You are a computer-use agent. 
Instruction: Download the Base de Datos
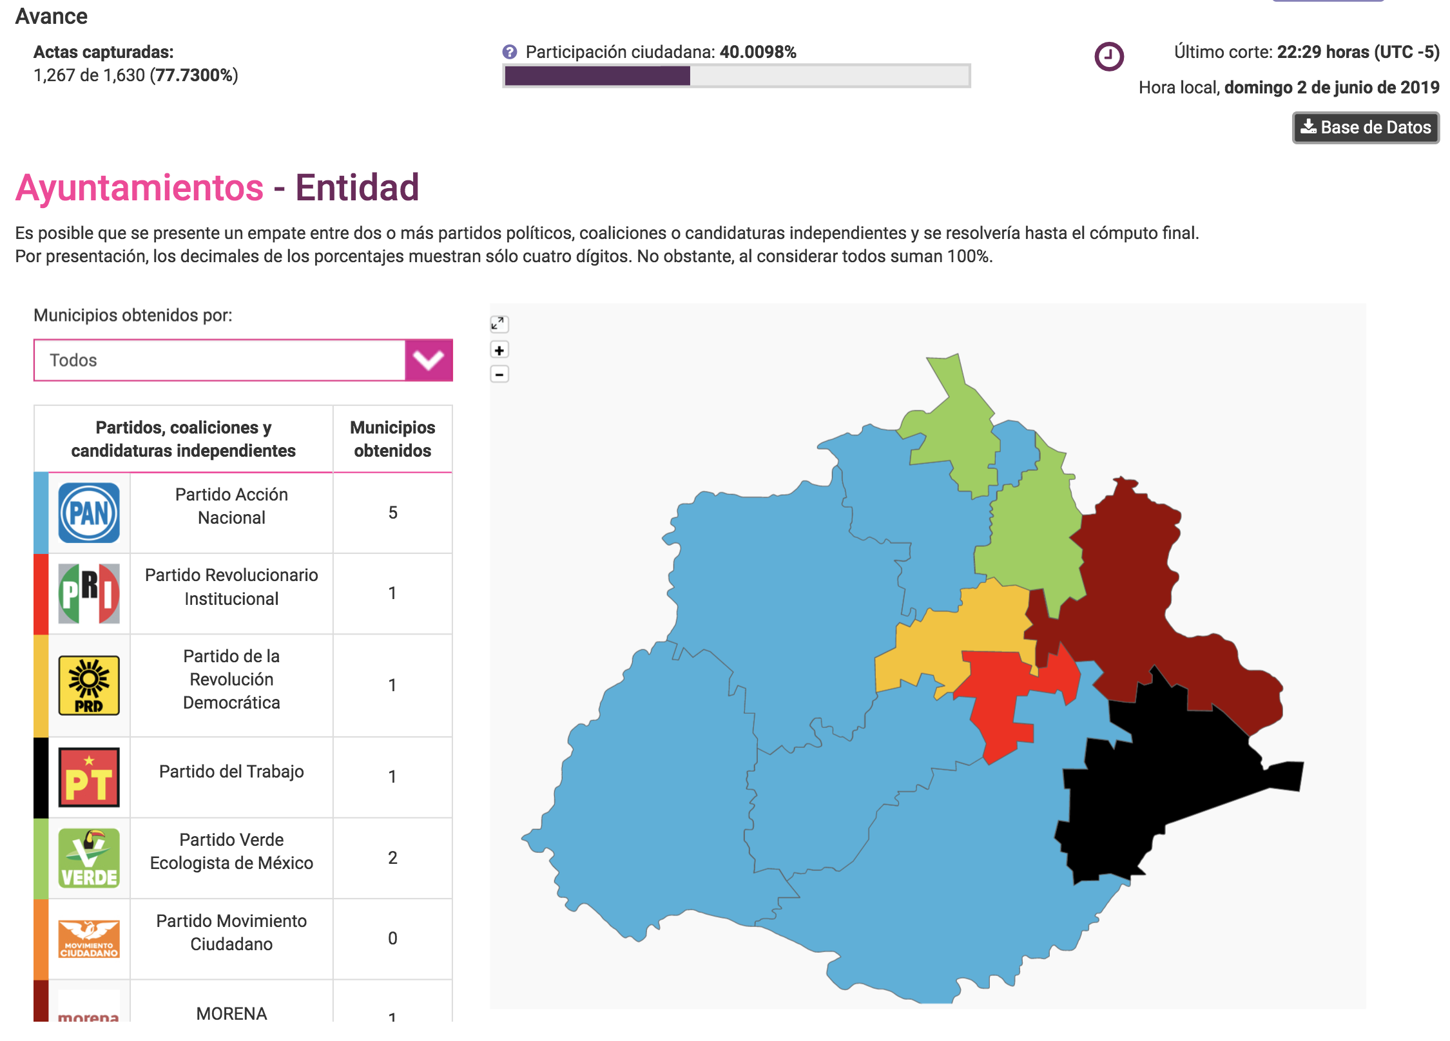(1366, 128)
